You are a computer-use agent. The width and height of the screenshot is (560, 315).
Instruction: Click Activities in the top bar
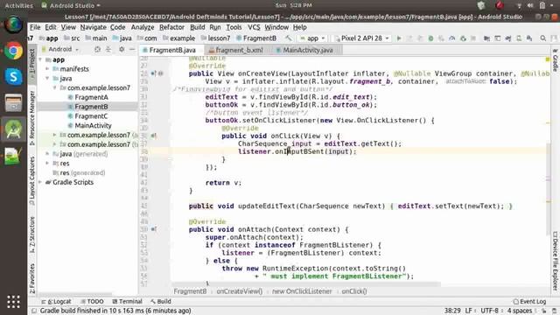click(18, 5)
